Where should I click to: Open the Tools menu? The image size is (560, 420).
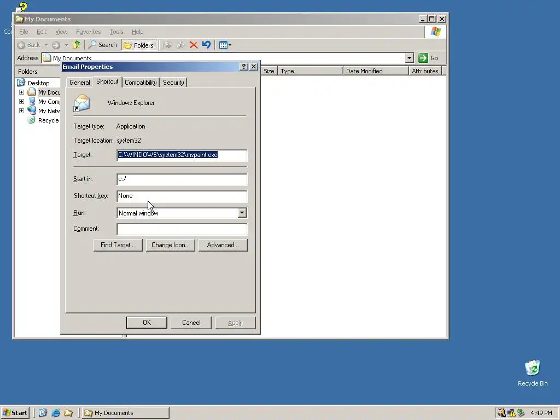pos(116,32)
